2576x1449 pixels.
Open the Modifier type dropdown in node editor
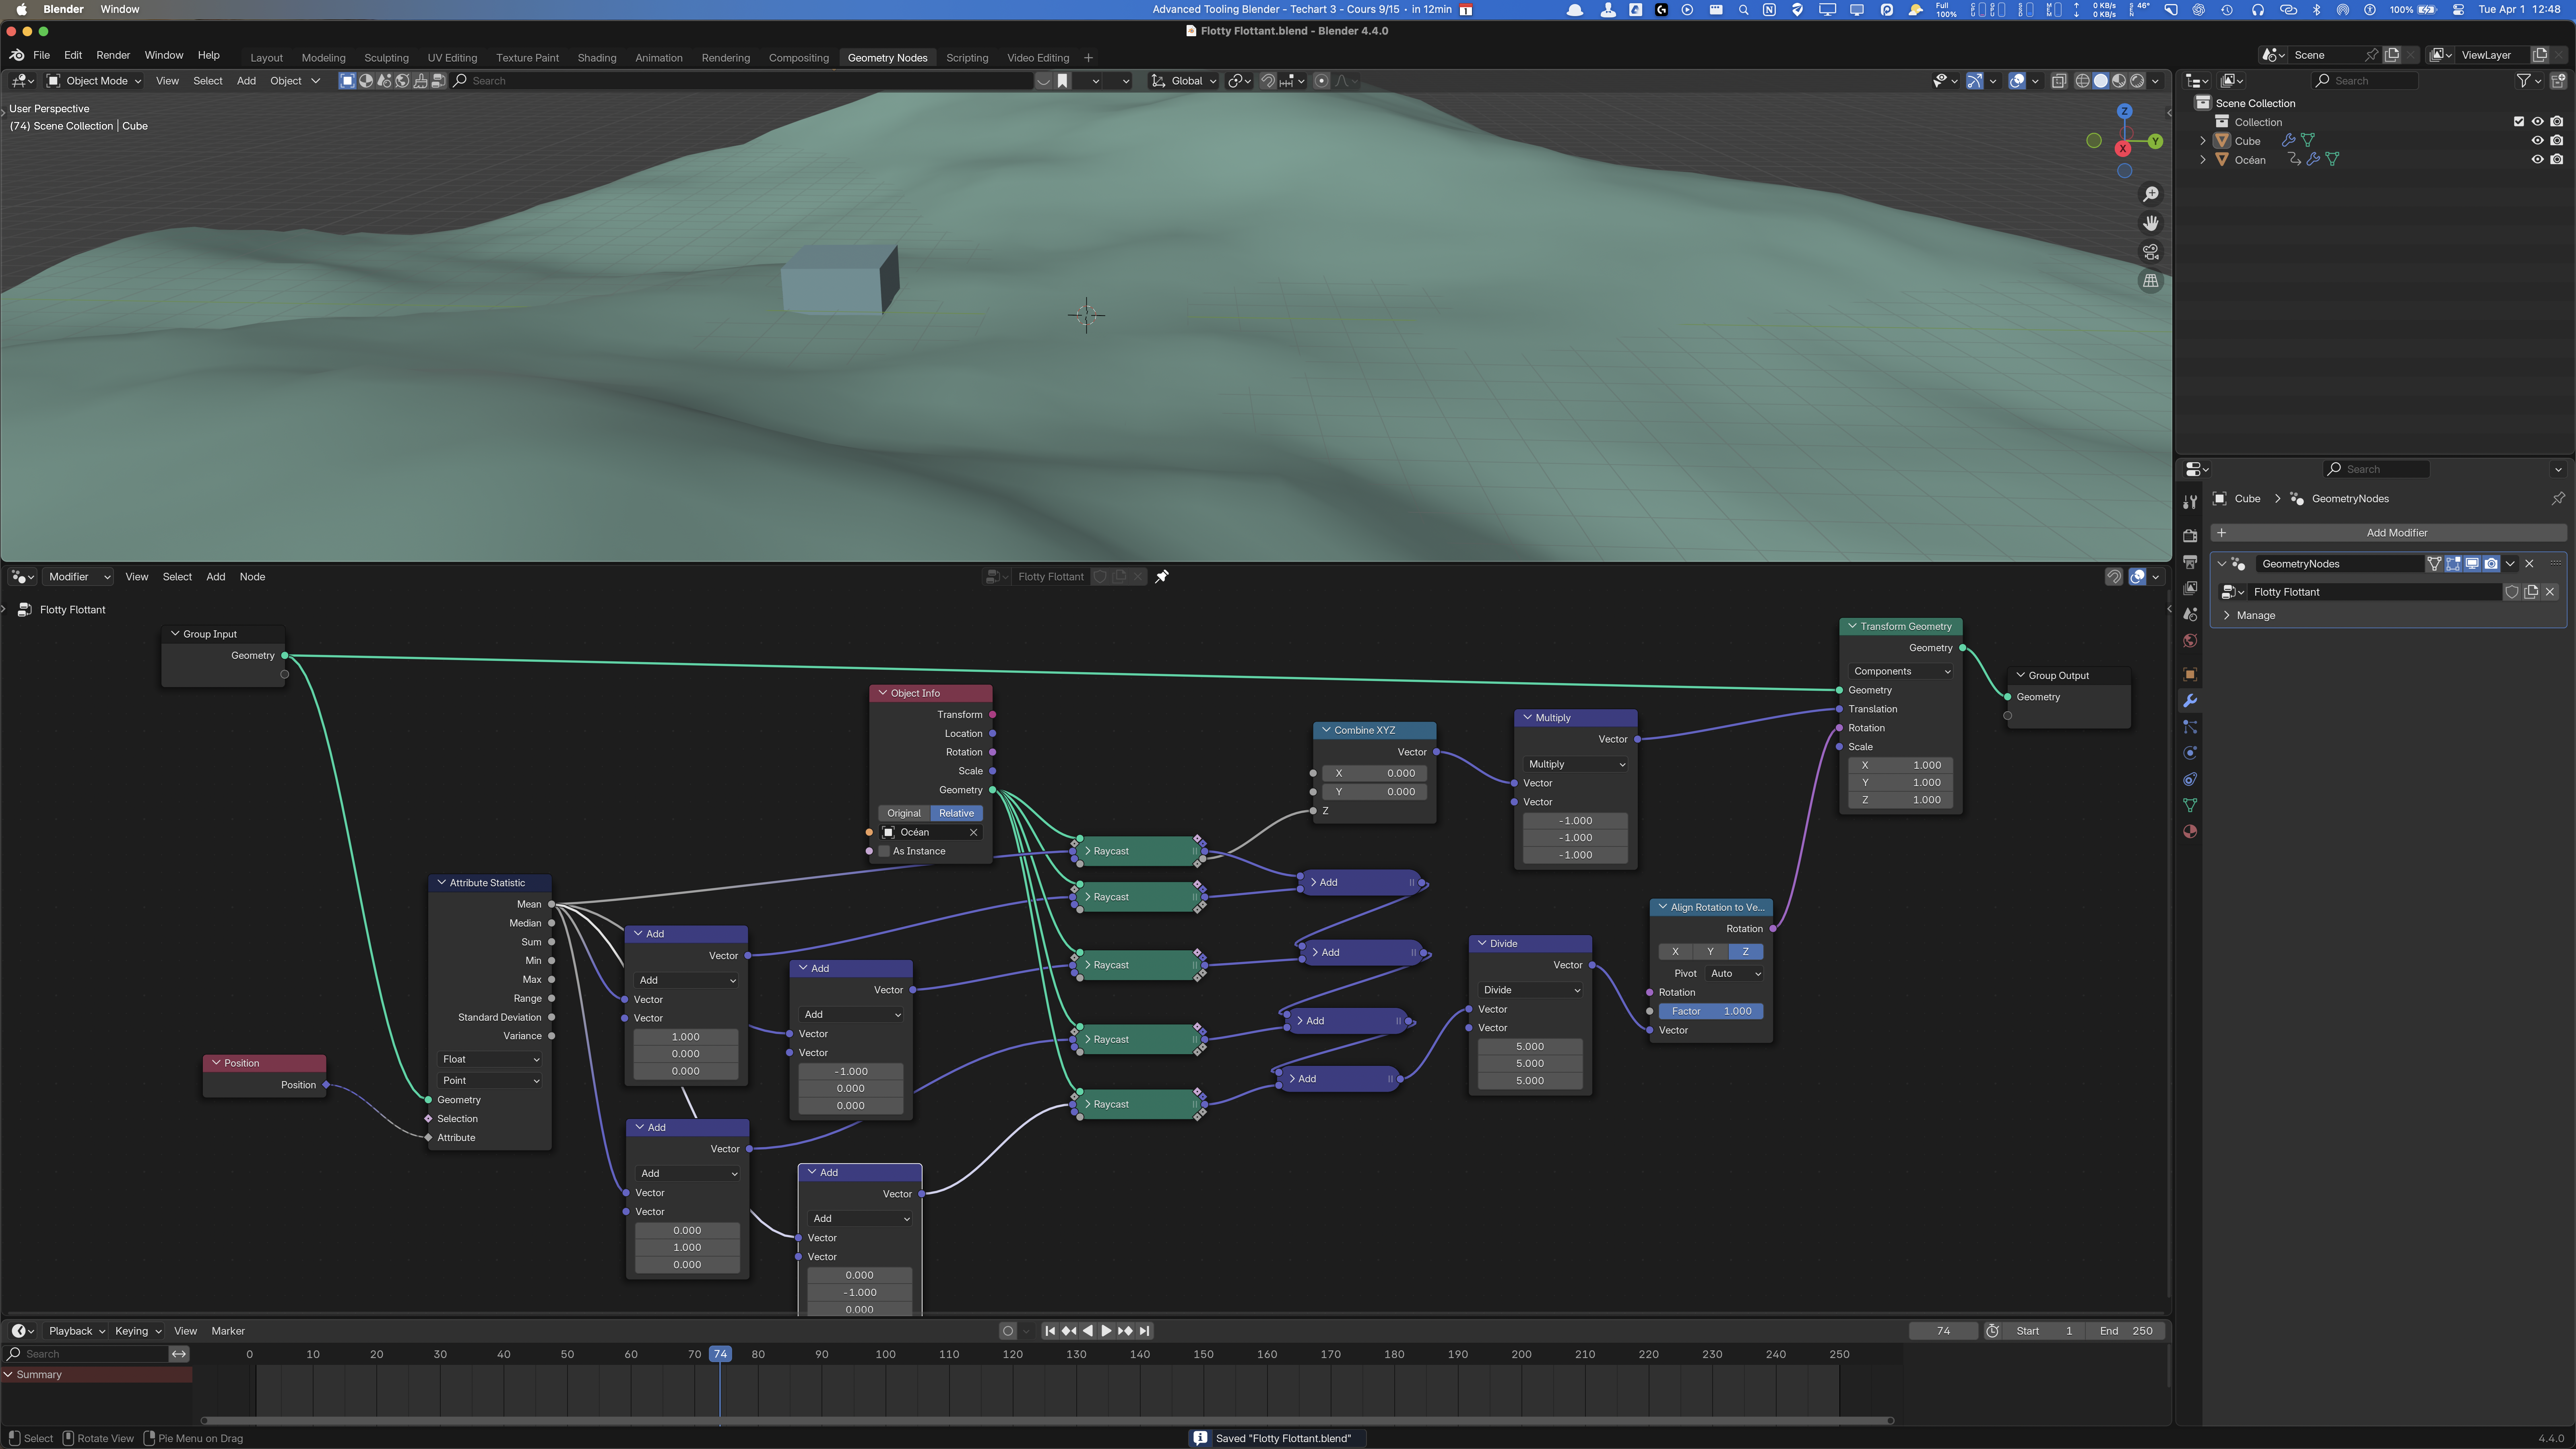coord(78,577)
